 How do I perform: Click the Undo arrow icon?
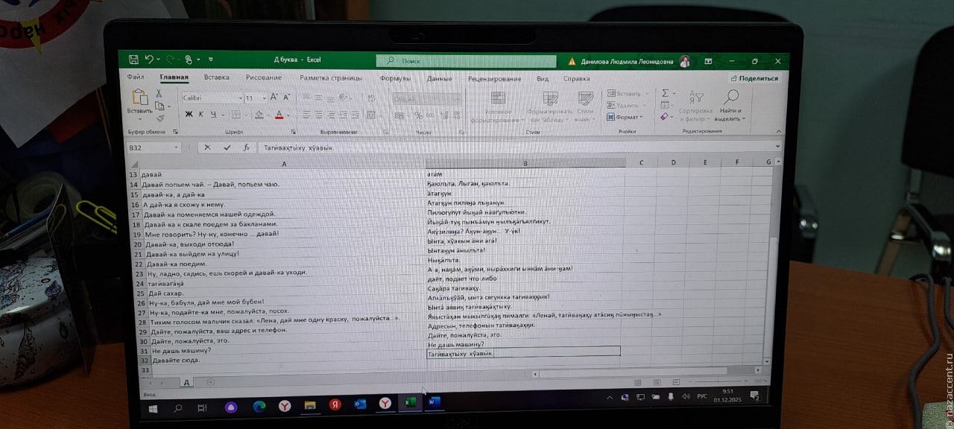tap(149, 60)
